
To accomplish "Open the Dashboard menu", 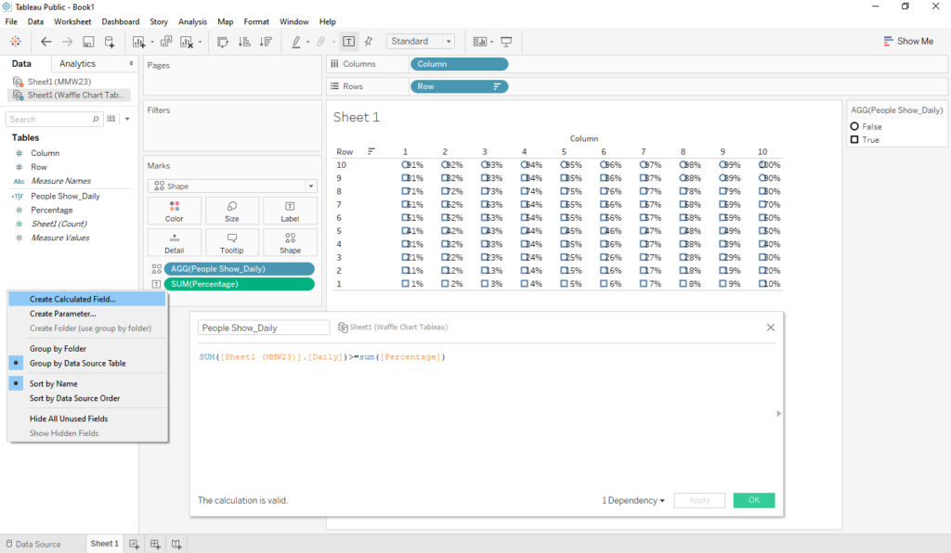I will point(121,22).
